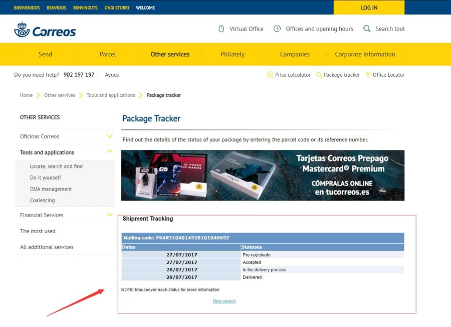Click the Ayuda help link
Image resolution: width=451 pixels, height=327 pixels.
pos(112,75)
